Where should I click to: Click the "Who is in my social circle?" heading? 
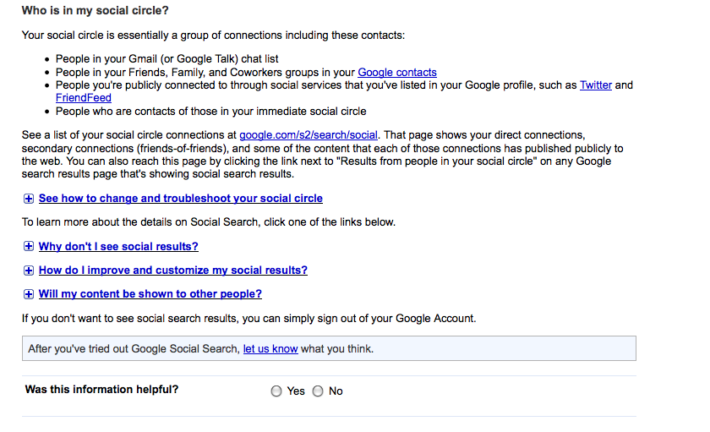95,10
